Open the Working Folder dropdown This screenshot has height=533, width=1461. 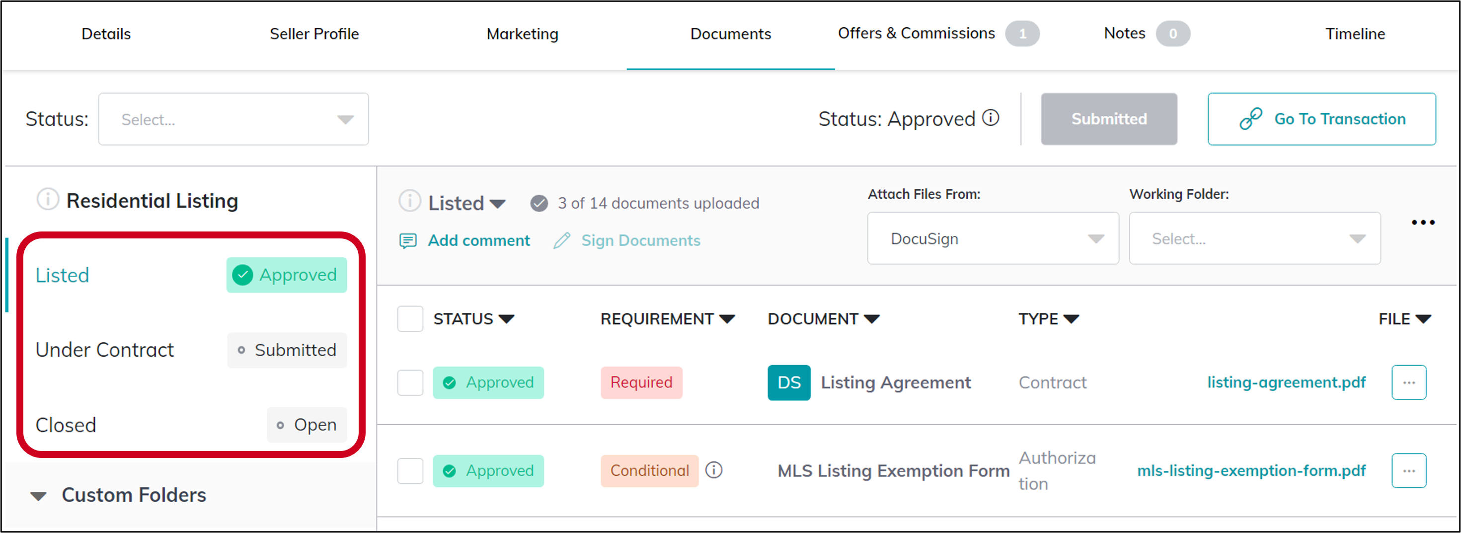[x=1254, y=238]
